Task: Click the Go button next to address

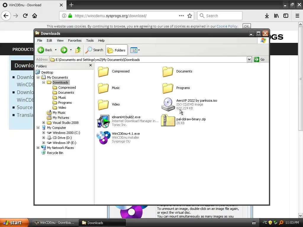Action: pyautogui.click(x=259, y=59)
